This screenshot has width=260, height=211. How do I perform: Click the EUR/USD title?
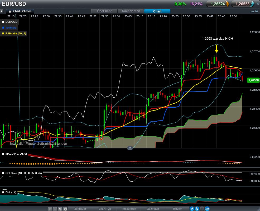pos(14,4)
